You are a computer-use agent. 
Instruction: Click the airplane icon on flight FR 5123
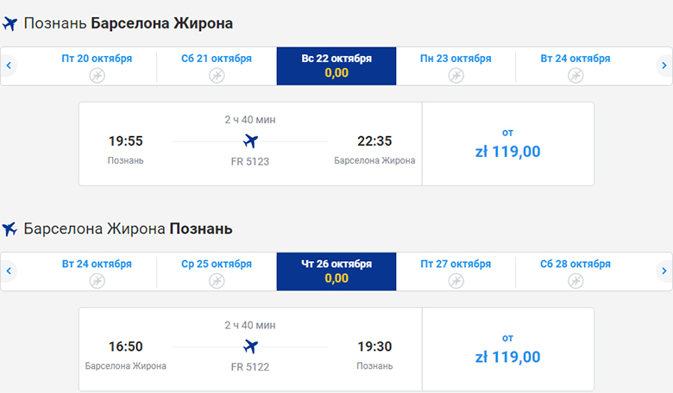point(250,141)
